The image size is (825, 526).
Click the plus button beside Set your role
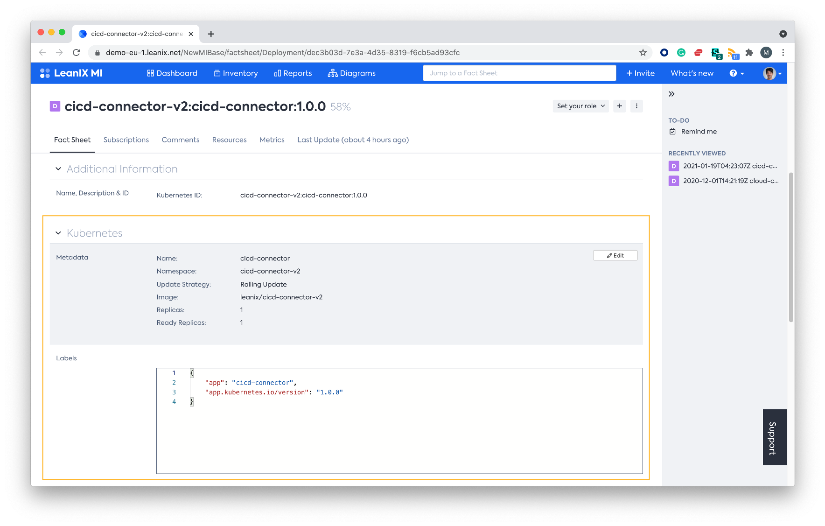620,106
